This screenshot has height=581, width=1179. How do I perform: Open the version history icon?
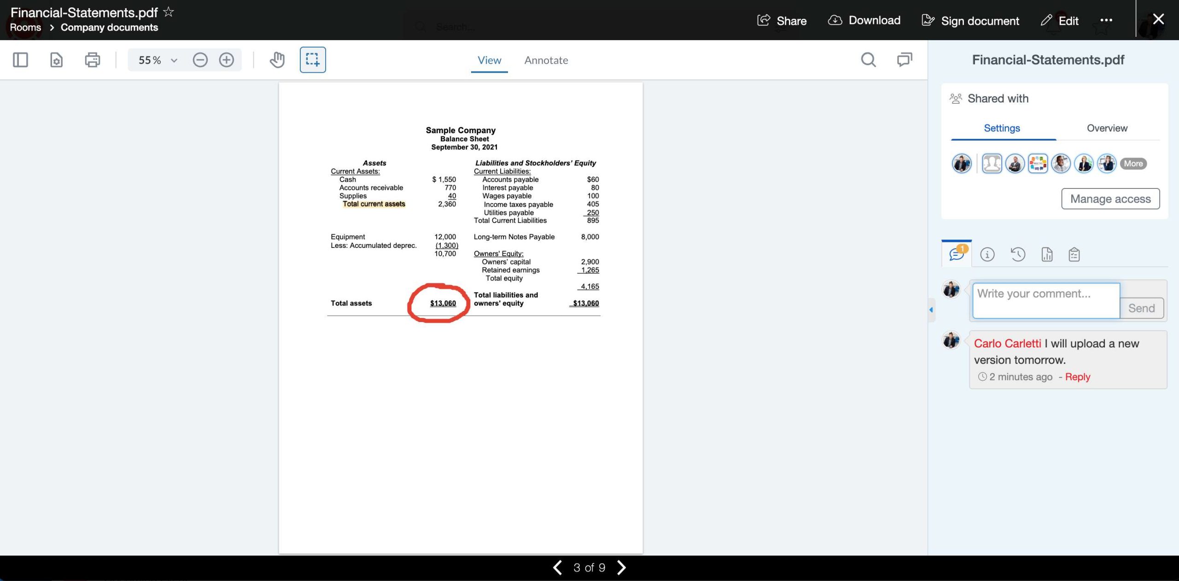pyautogui.click(x=1018, y=254)
